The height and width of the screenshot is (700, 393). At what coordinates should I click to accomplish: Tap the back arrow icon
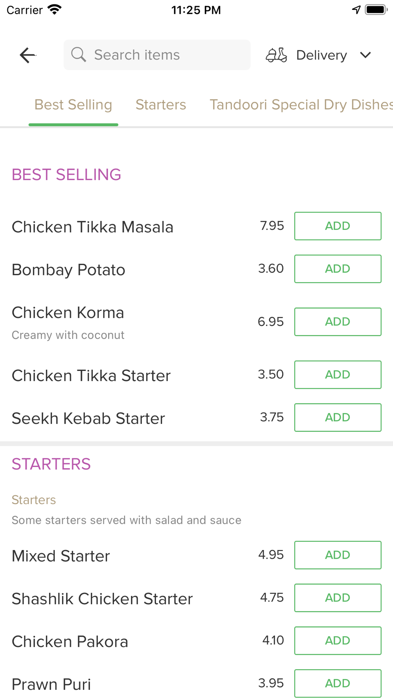[28, 55]
